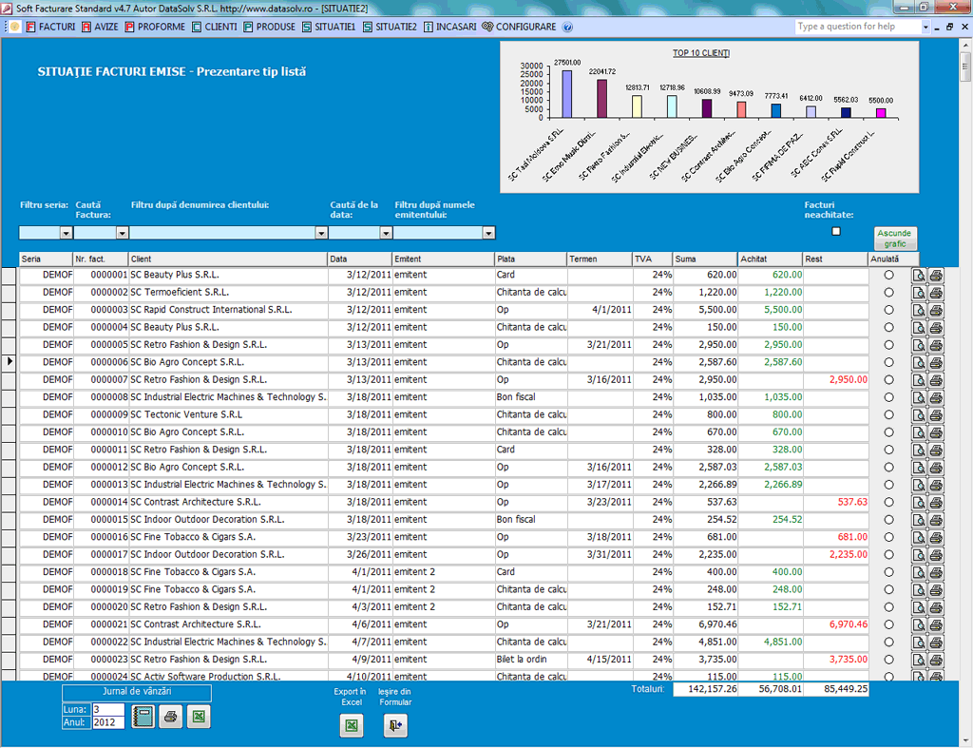This screenshot has height=748, width=973.
Task: Print invoice 0000008
Action: tap(936, 397)
